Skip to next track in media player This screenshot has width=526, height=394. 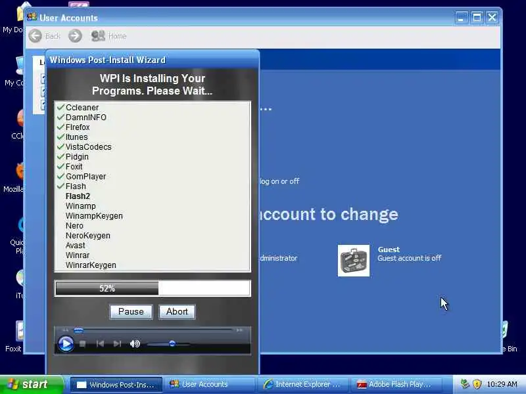[117, 343]
